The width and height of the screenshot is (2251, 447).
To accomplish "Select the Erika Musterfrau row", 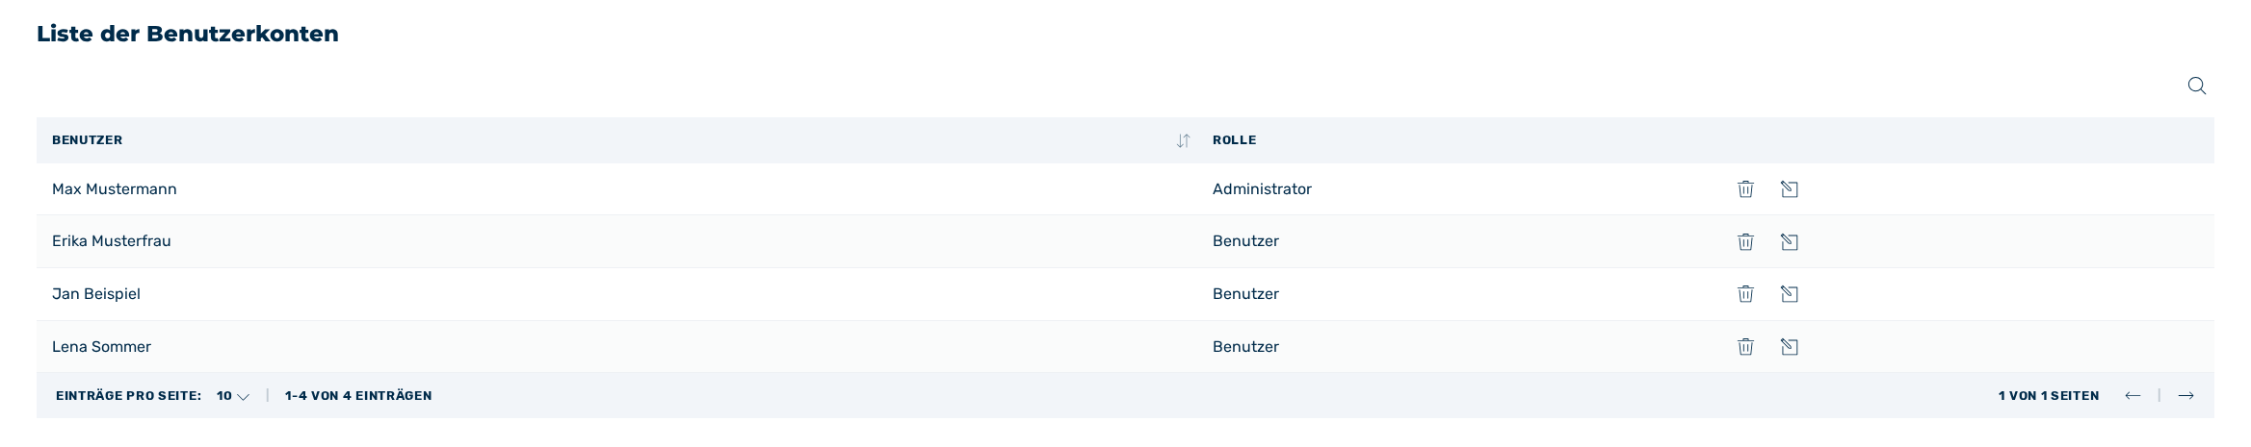I will (x=1125, y=241).
